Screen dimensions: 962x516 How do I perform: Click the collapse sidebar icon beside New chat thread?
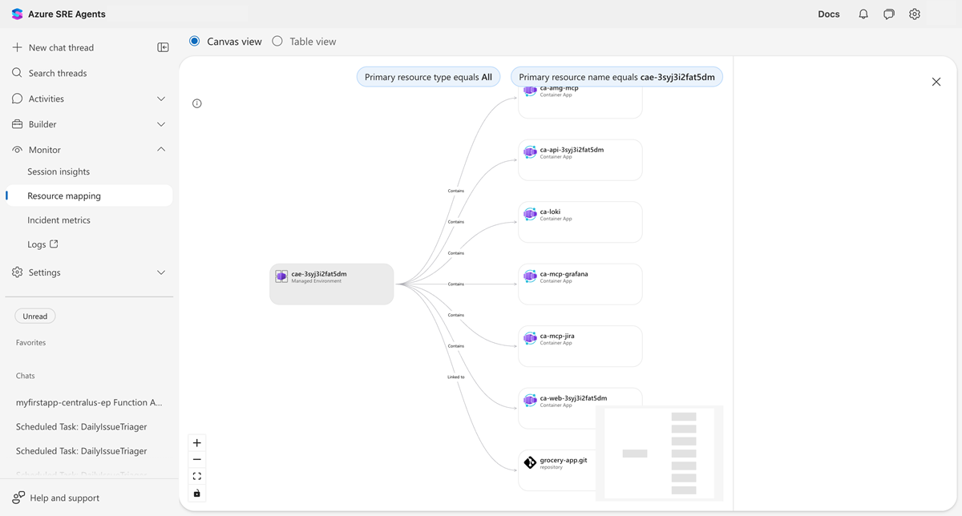click(163, 46)
